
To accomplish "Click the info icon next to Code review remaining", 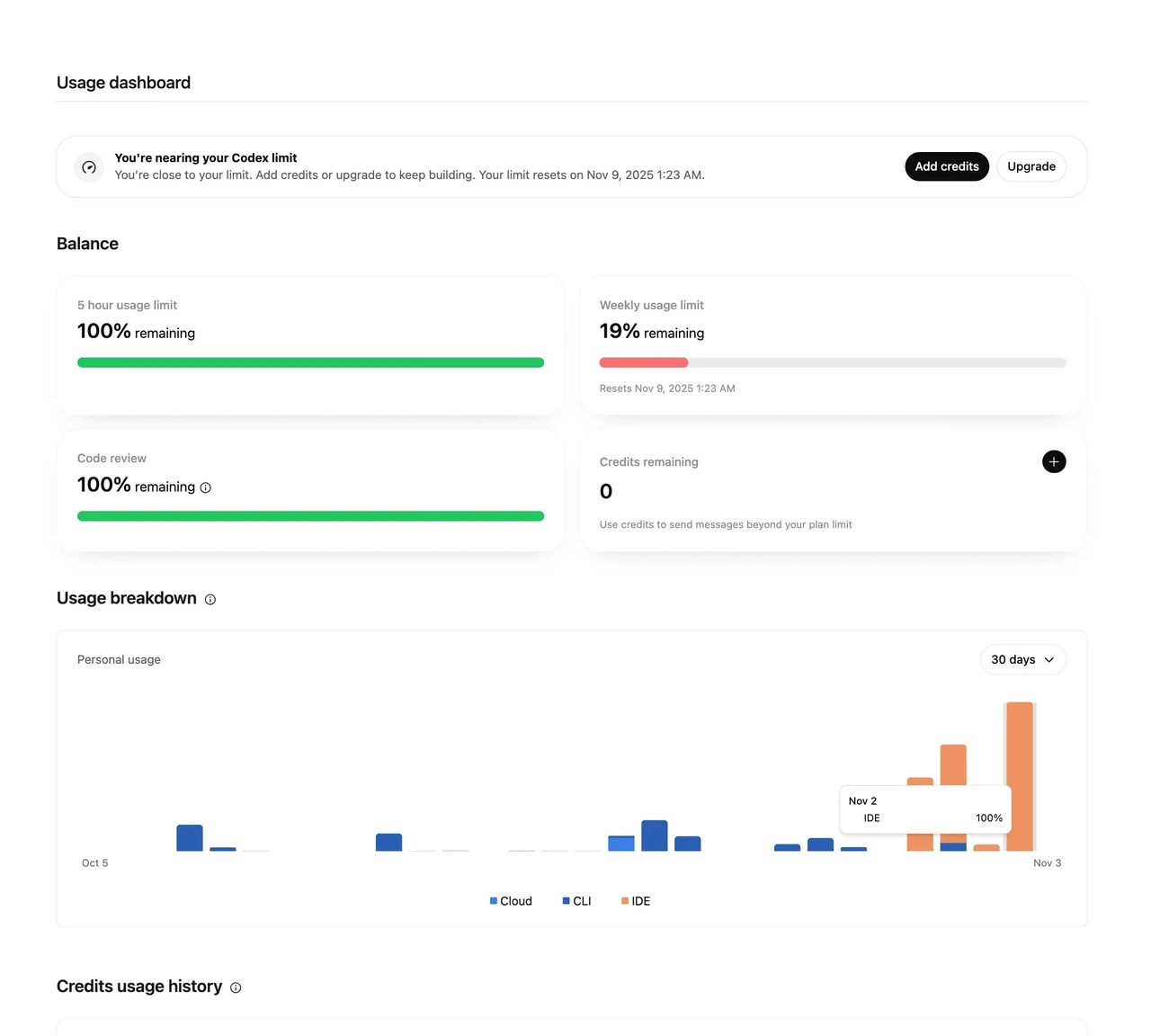I will [206, 487].
